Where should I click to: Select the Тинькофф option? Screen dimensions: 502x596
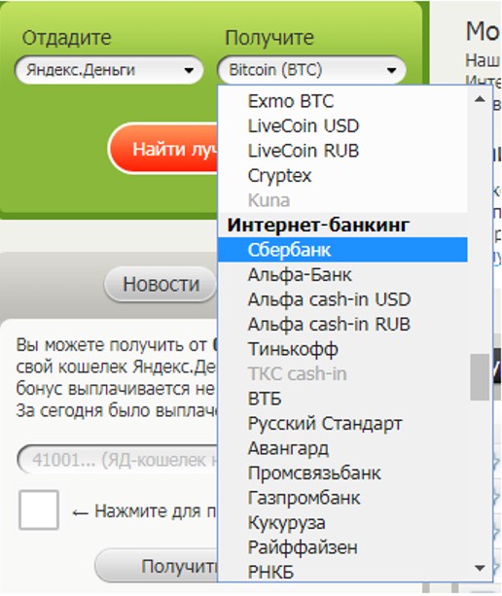342,349
